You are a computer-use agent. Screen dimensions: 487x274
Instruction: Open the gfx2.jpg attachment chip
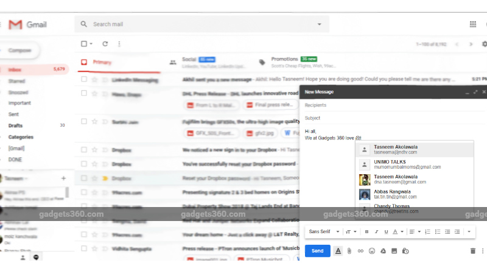[261, 133]
